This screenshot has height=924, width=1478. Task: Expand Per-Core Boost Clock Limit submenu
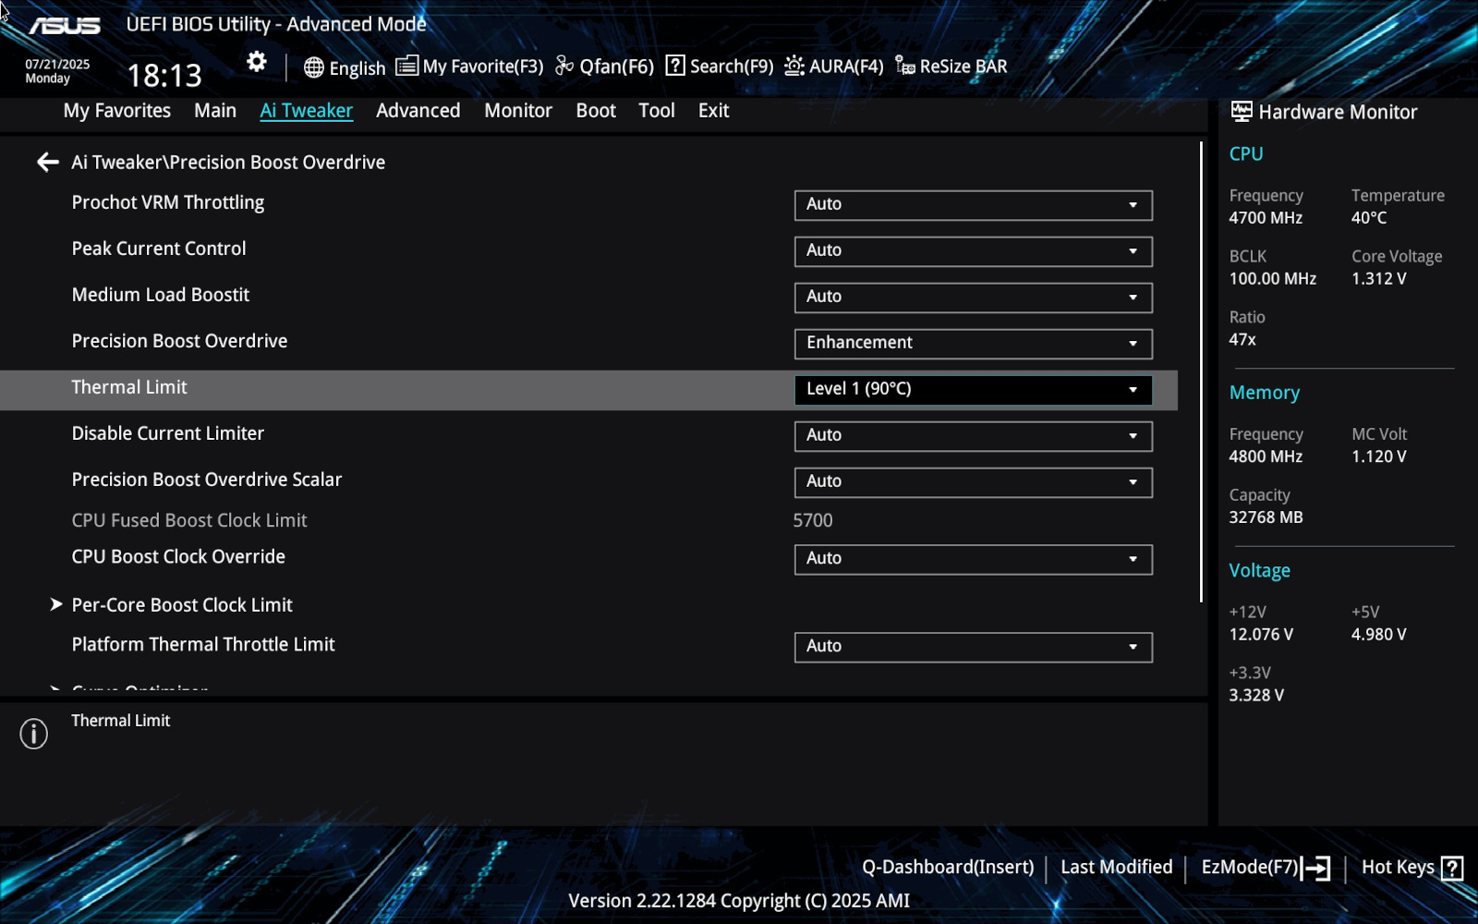pos(182,605)
